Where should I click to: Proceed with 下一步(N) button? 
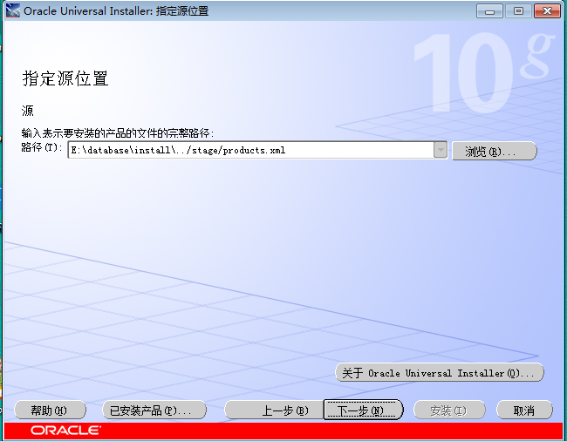[363, 410]
